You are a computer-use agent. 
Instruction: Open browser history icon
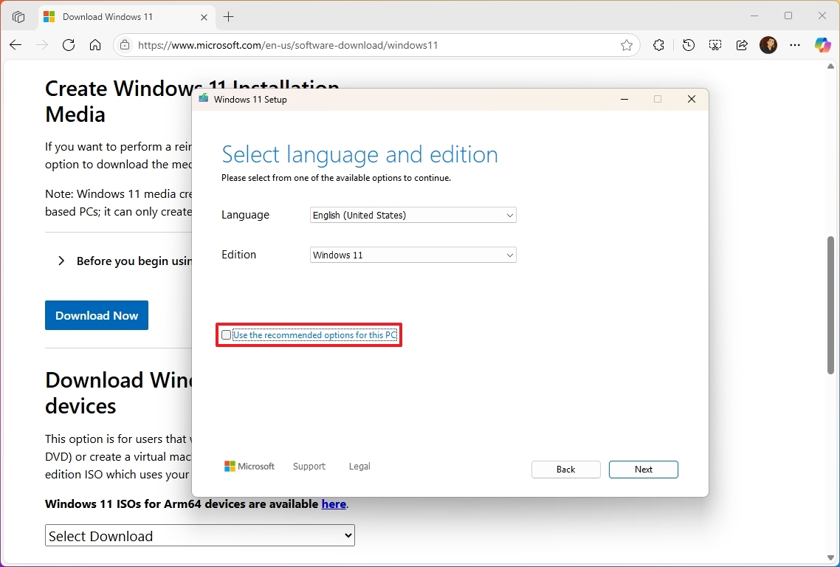tap(688, 45)
